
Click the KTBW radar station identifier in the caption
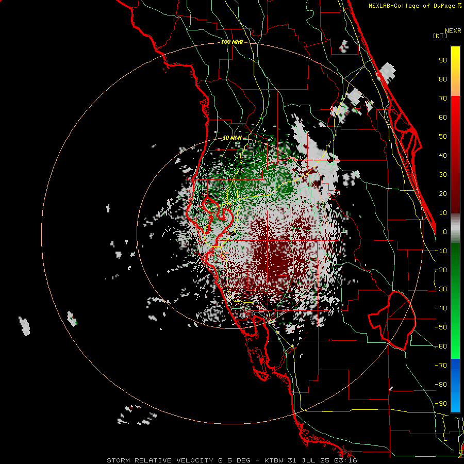[x=274, y=460]
